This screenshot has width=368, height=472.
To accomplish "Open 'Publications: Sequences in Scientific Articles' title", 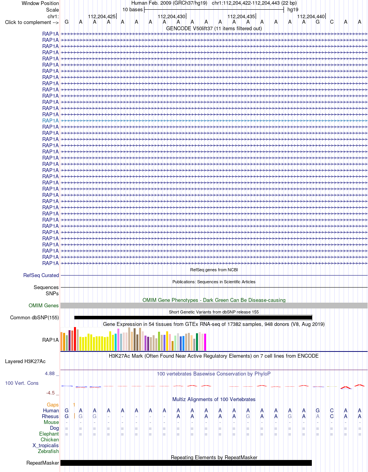I will (214, 282).
